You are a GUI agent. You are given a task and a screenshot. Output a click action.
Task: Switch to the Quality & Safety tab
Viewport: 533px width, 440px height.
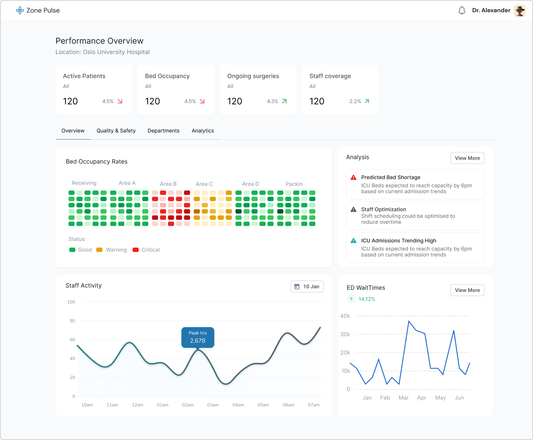116,131
